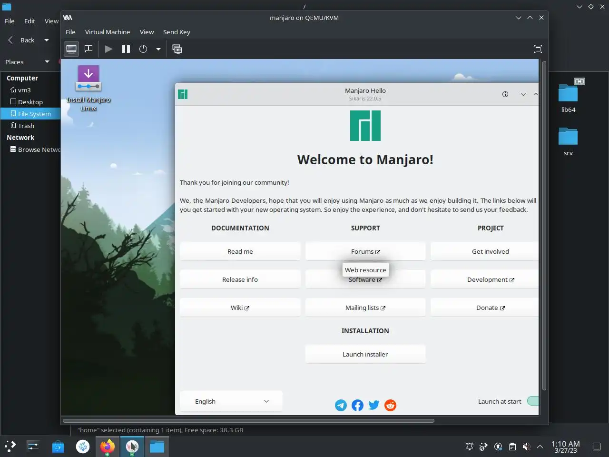This screenshot has height=457, width=609.
Task: Click Back in the file manager
Action: [x=21, y=40]
